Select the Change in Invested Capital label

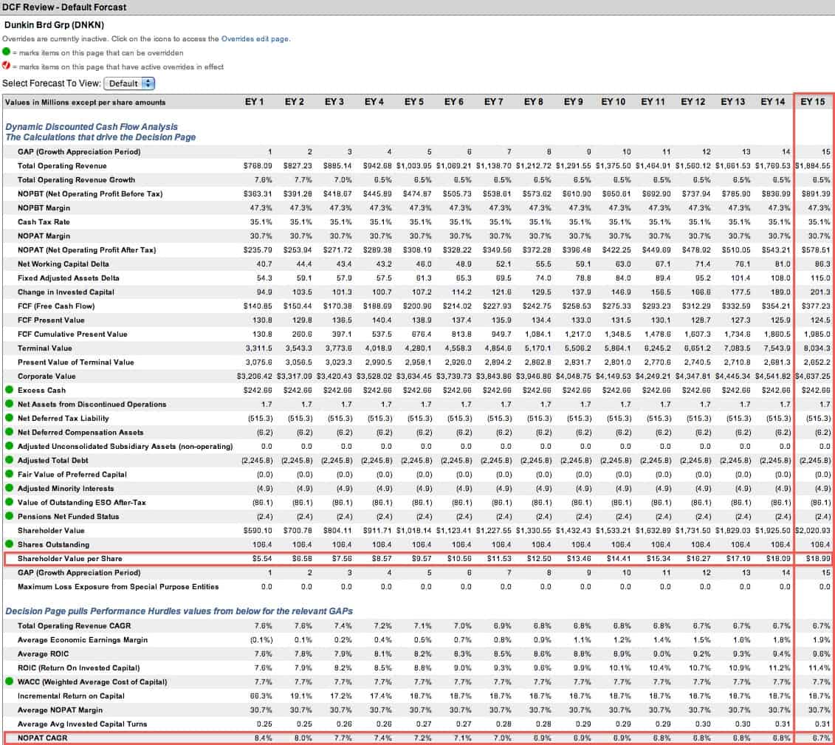click(x=66, y=292)
